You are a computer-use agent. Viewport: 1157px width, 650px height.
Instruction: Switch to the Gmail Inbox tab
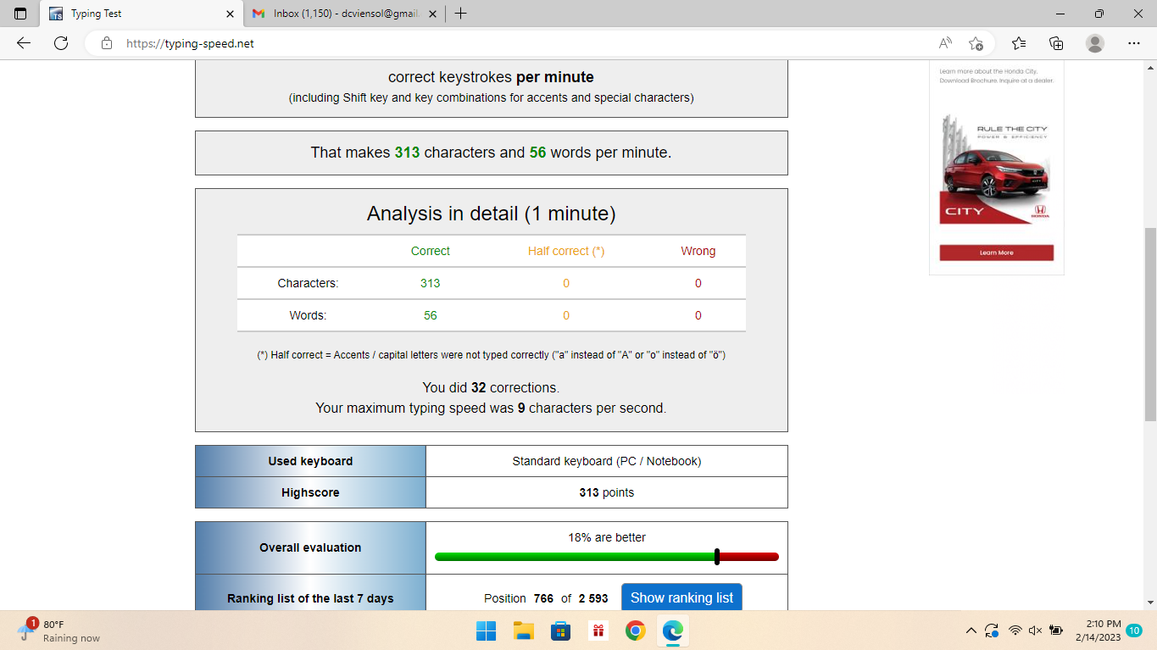pos(344,14)
